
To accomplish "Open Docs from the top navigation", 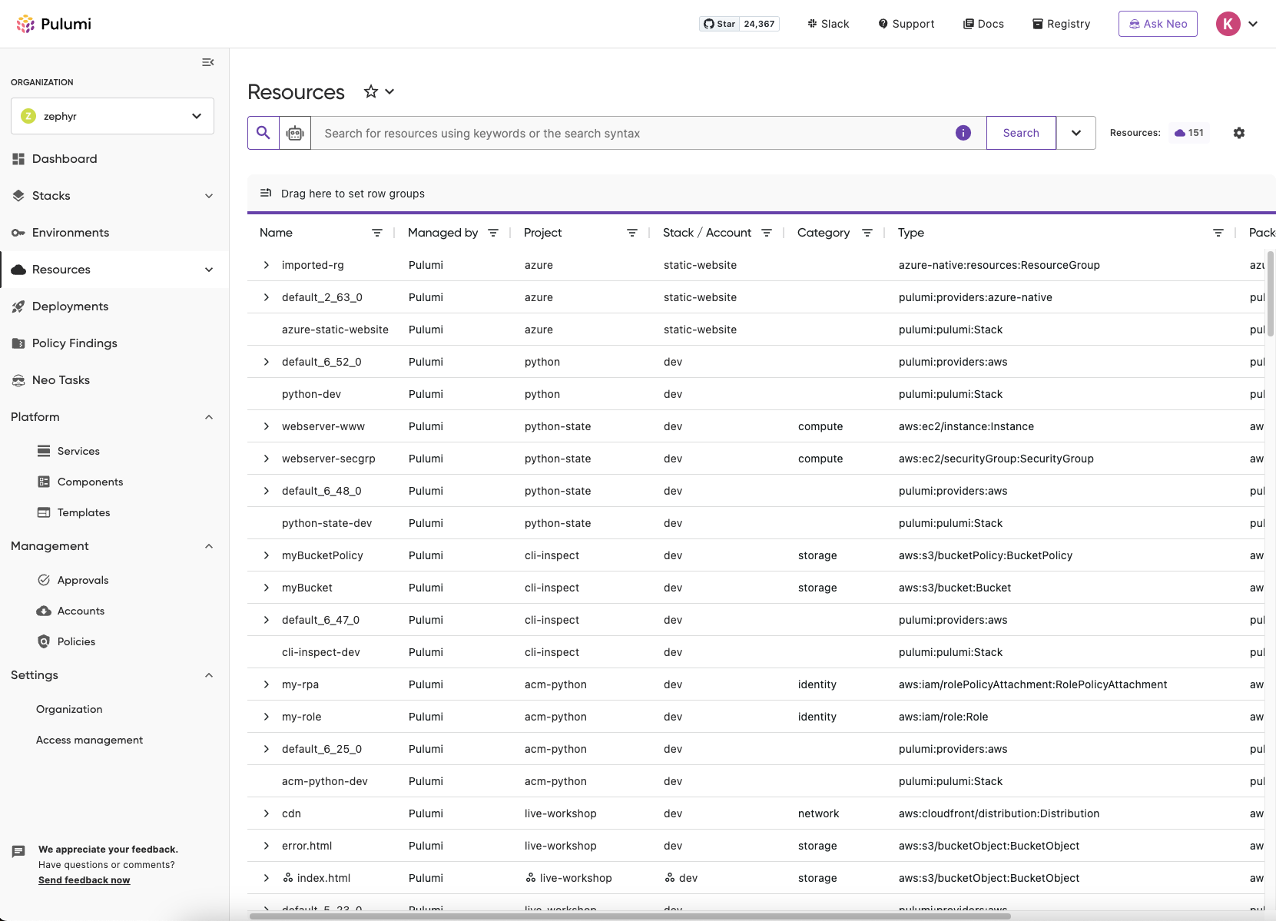I will pos(983,23).
